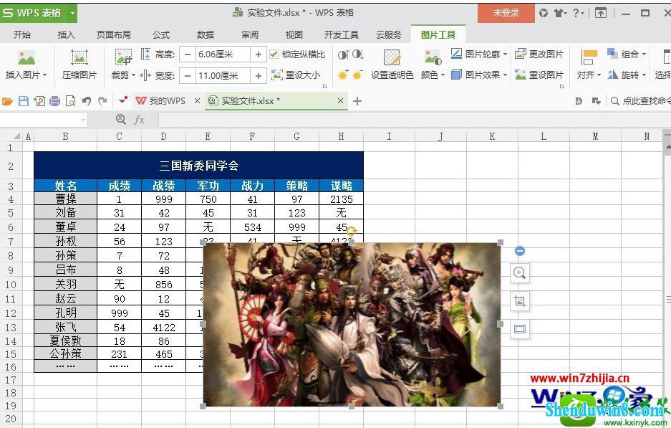This screenshot has width=671, height=428.
Task: Decrease brightness sun icon
Action: [x=358, y=75]
